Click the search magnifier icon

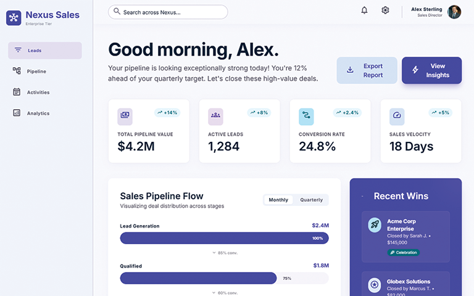coord(117,12)
